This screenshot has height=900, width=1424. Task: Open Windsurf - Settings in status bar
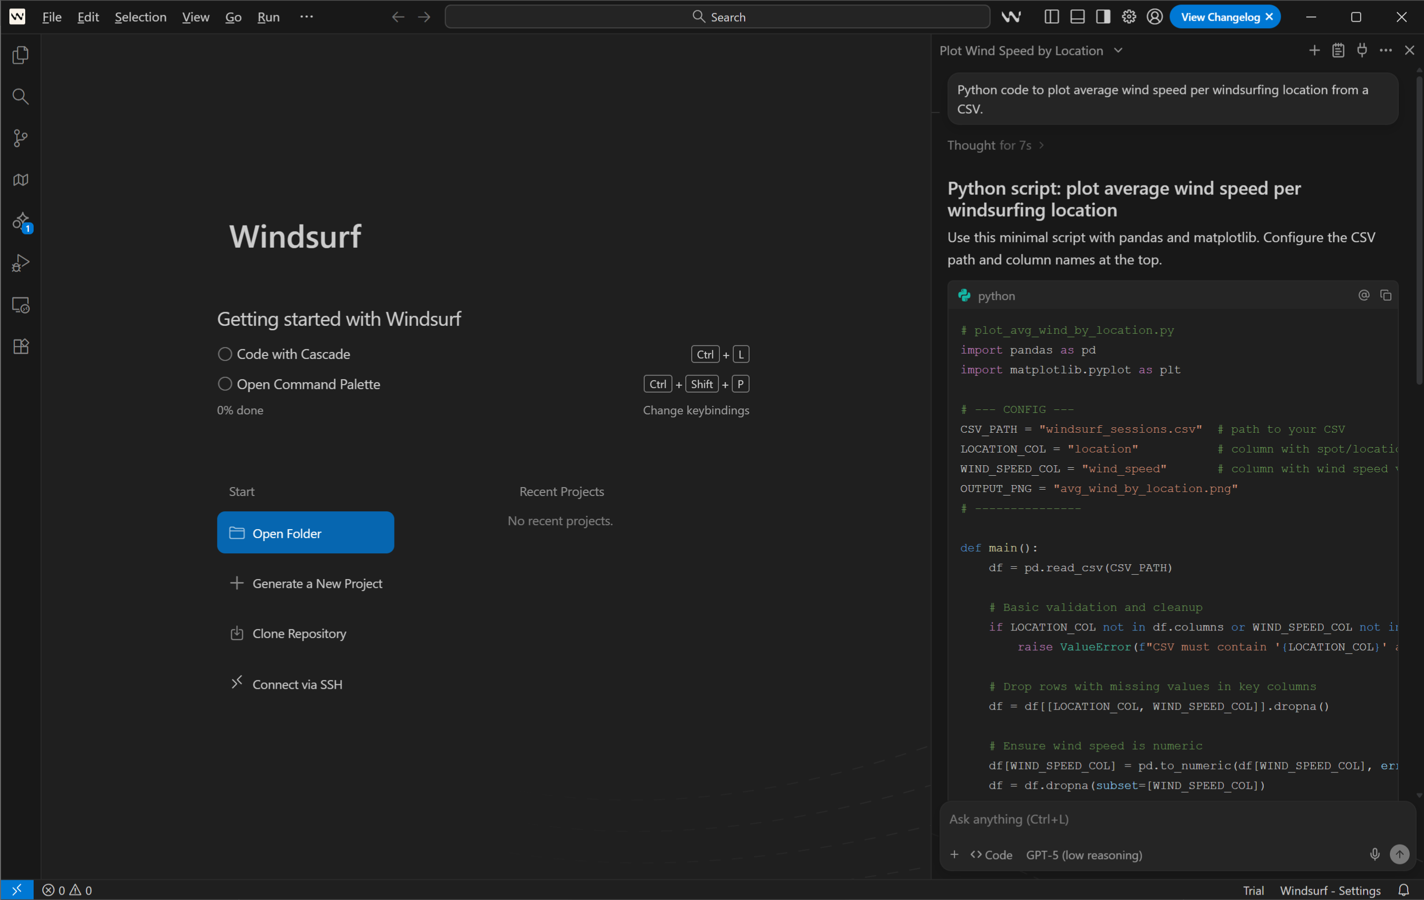click(x=1330, y=890)
